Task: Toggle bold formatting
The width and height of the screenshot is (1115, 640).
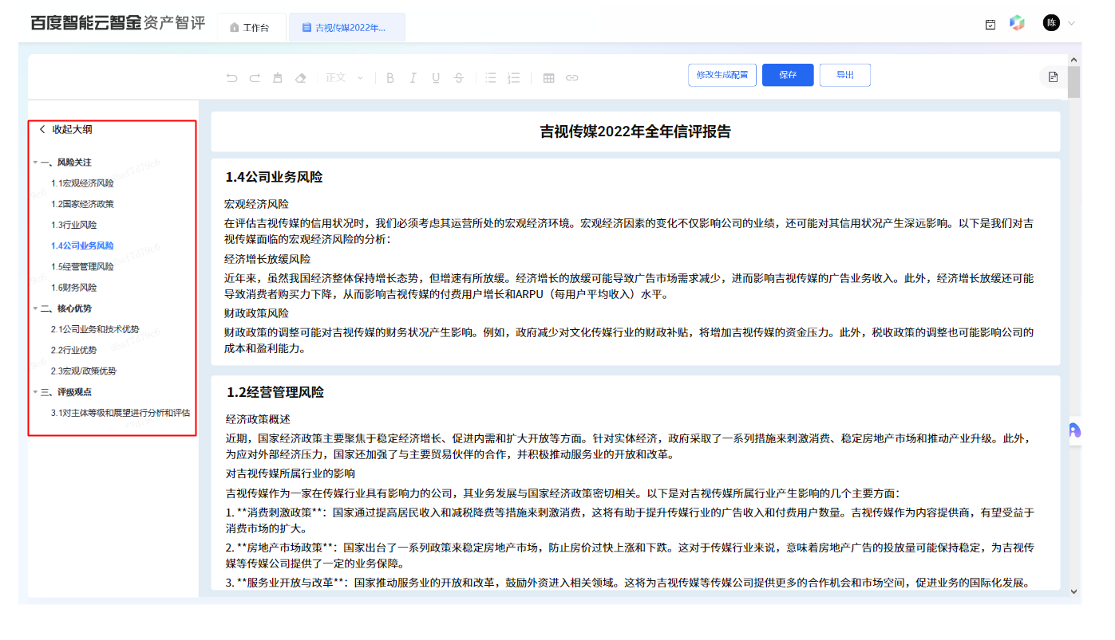Action: (390, 77)
